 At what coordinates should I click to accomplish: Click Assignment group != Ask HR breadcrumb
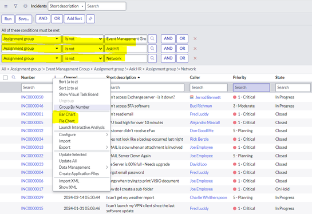117,69
